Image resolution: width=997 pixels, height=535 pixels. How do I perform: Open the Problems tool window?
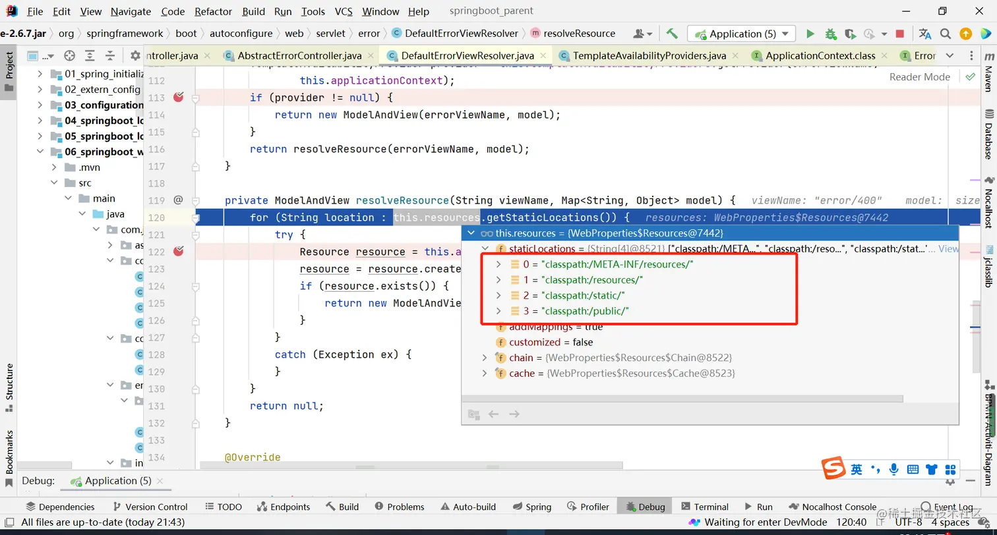[x=399, y=507]
